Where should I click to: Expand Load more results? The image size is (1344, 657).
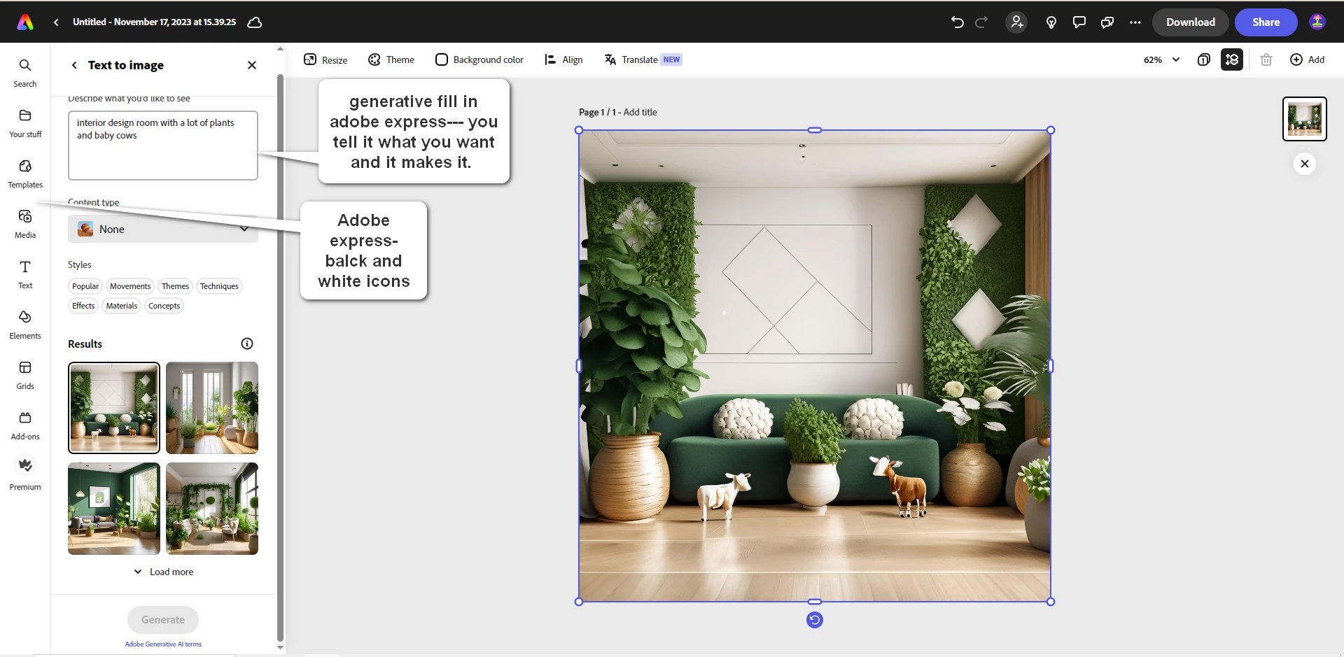163,572
